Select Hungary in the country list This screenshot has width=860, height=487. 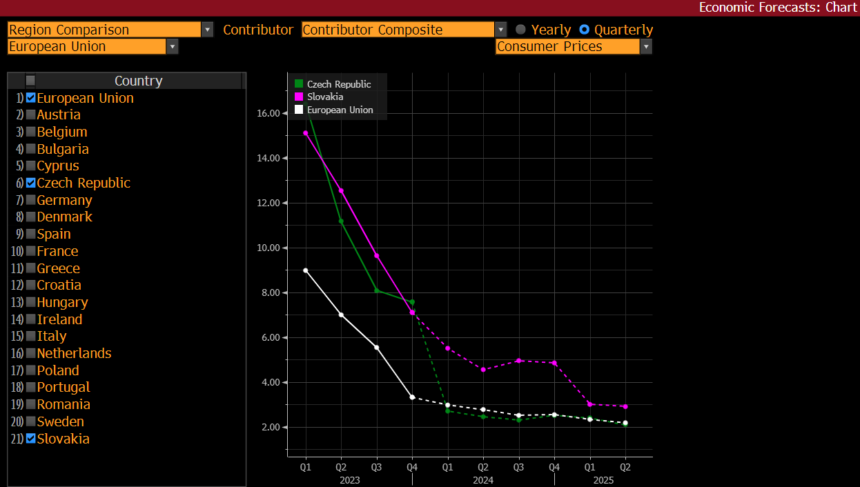[62, 302]
